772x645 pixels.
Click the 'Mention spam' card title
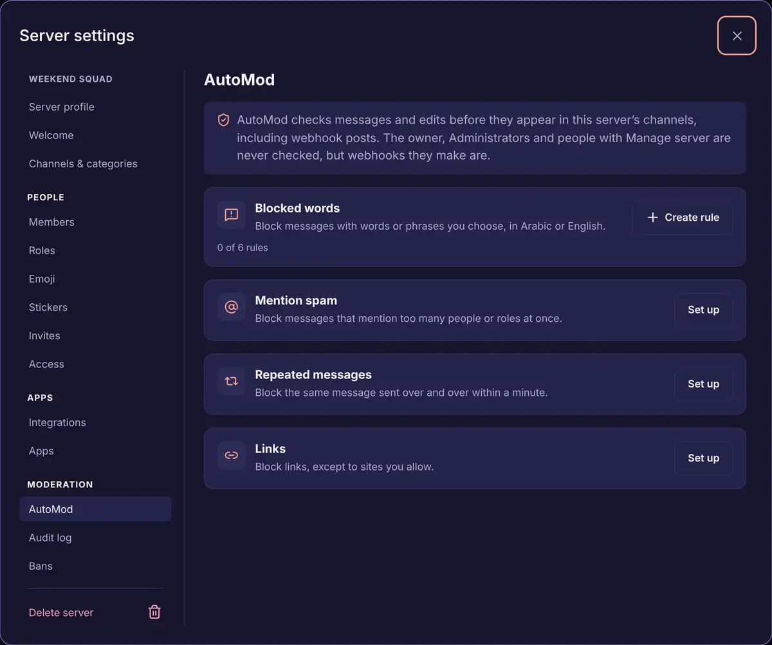(296, 300)
